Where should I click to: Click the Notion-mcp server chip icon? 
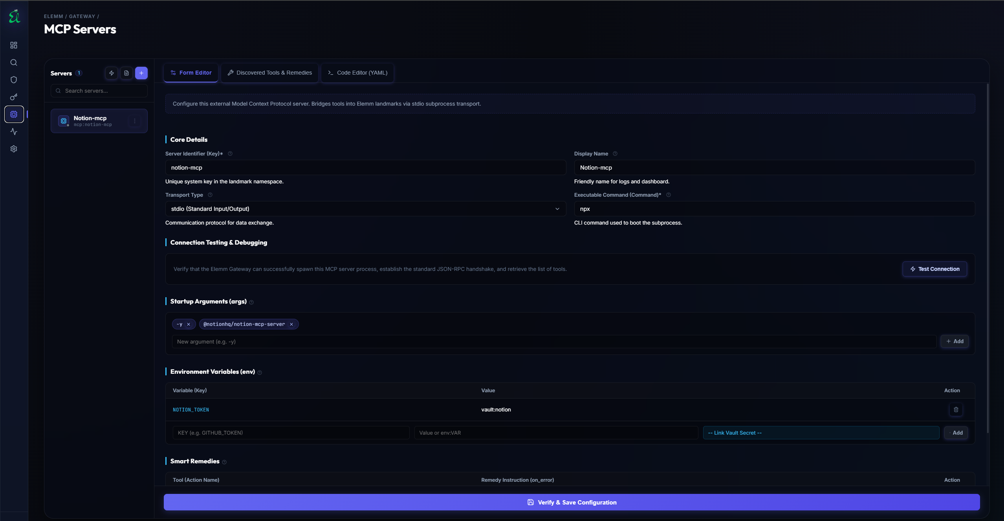(64, 121)
